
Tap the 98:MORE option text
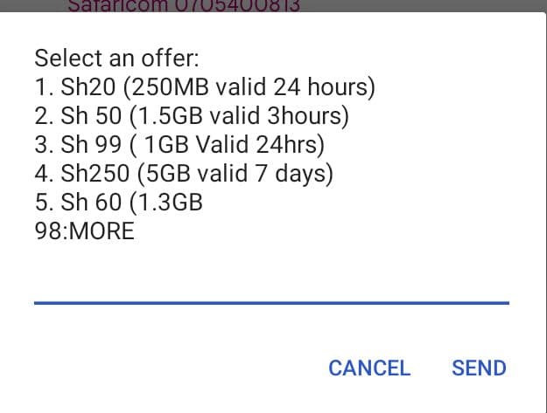point(84,231)
